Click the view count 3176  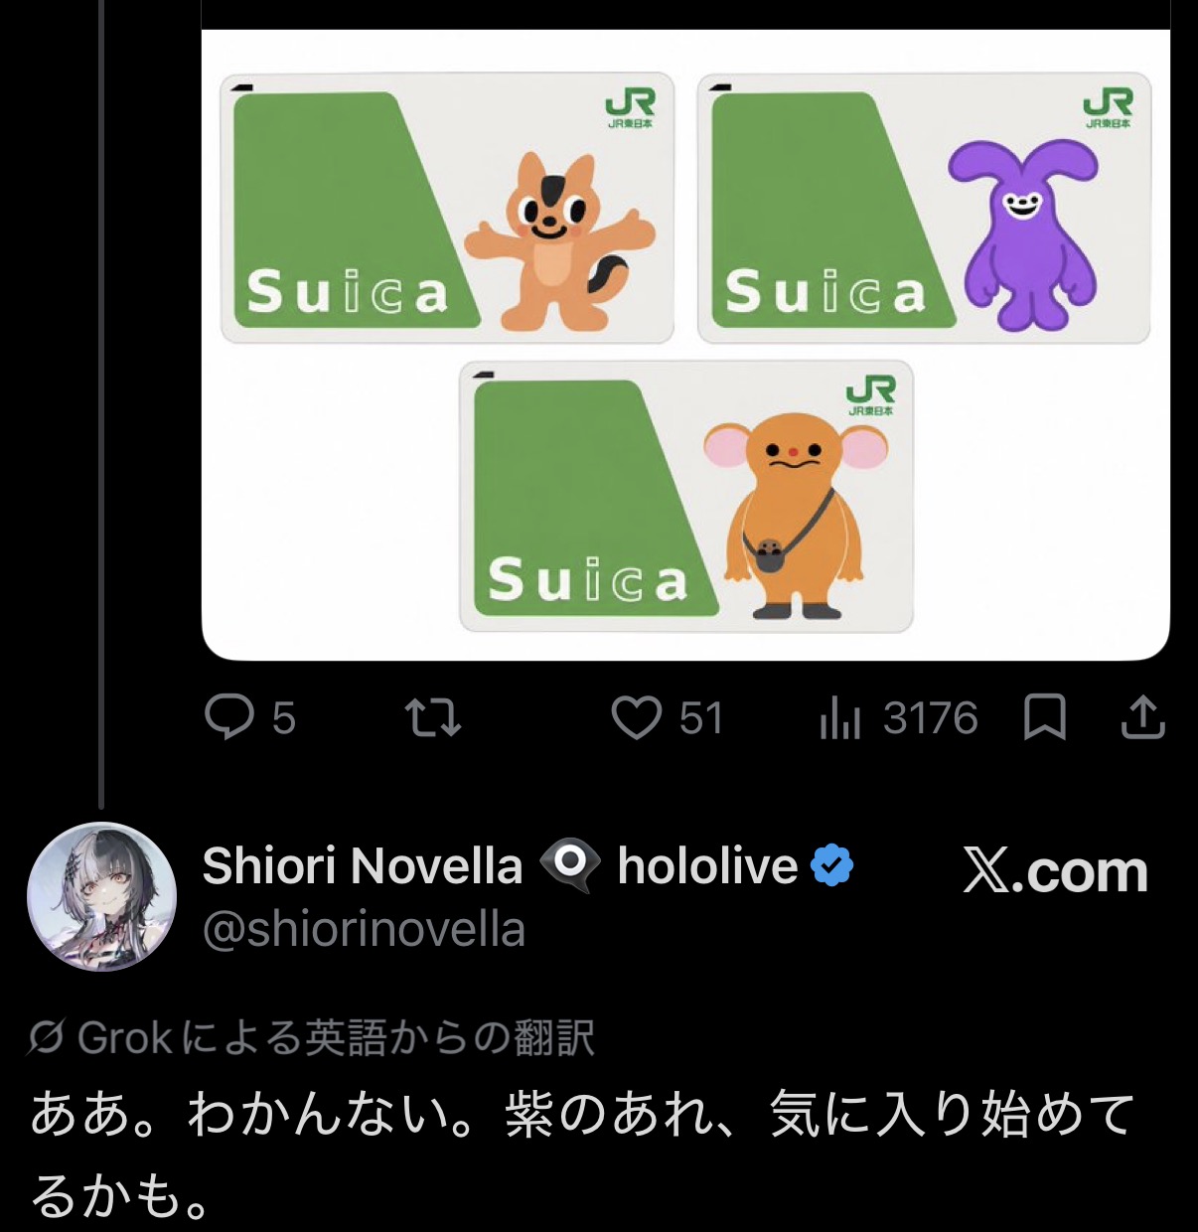tap(931, 718)
